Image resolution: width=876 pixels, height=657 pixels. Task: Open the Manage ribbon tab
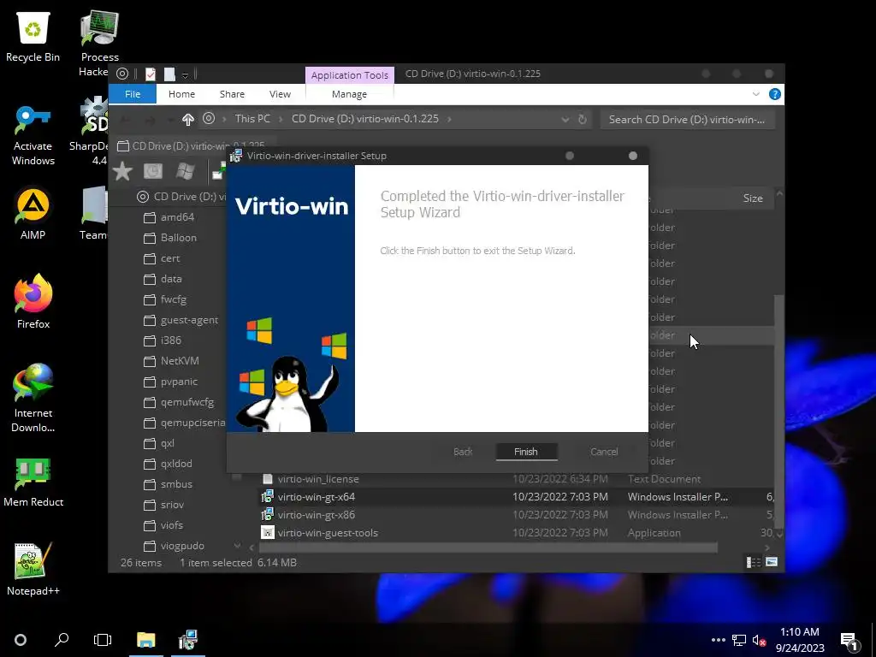[349, 94]
